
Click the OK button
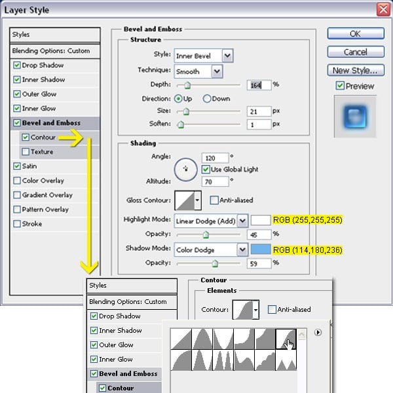point(356,33)
